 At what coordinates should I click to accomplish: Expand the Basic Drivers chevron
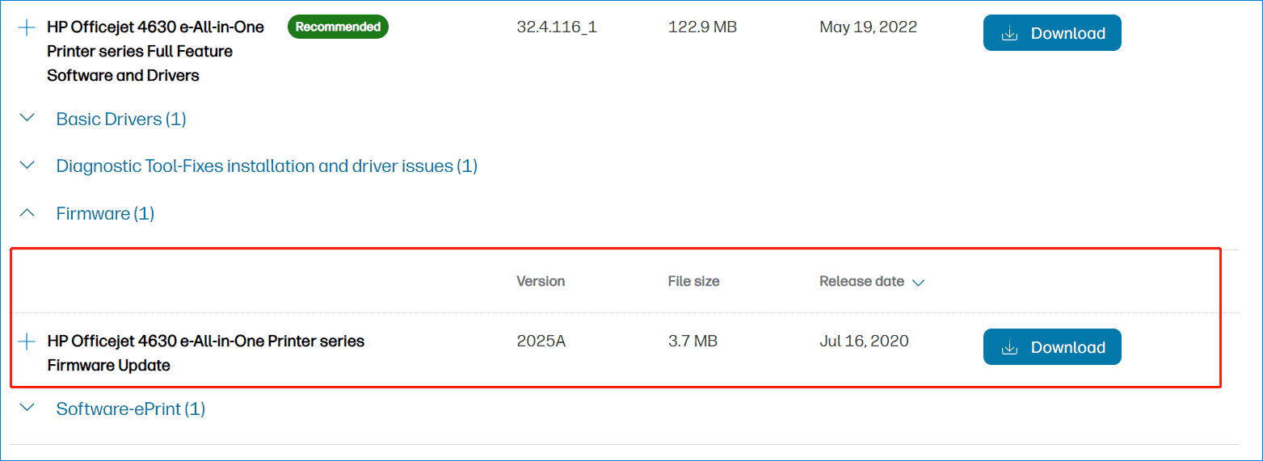27,118
